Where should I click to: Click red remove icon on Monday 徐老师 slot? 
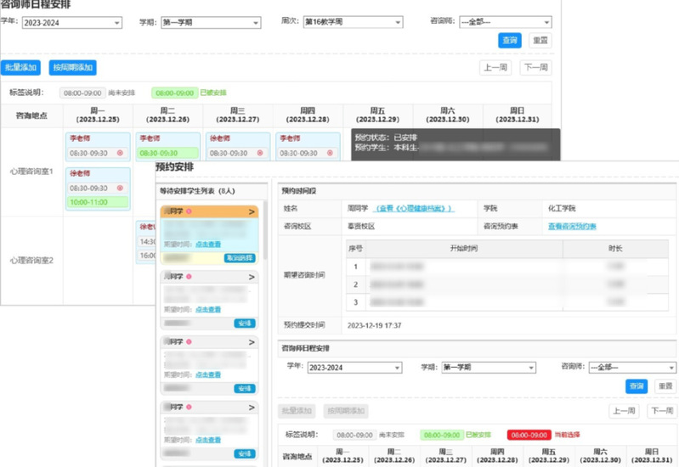(x=119, y=188)
